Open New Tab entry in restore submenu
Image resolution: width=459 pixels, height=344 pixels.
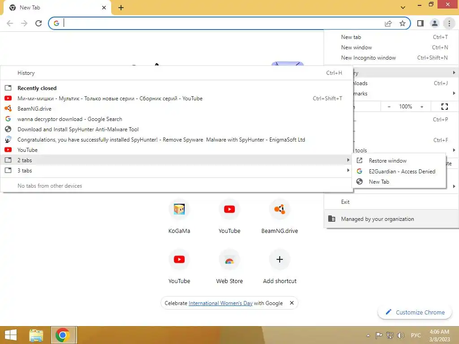[x=399, y=182]
